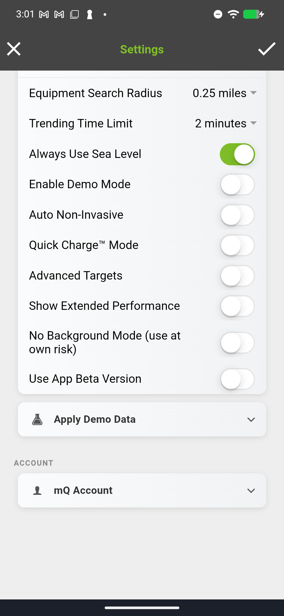Image resolution: width=284 pixels, height=616 pixels.
Task: Select the ACCOUNT section header
Action: coord(33,463)
